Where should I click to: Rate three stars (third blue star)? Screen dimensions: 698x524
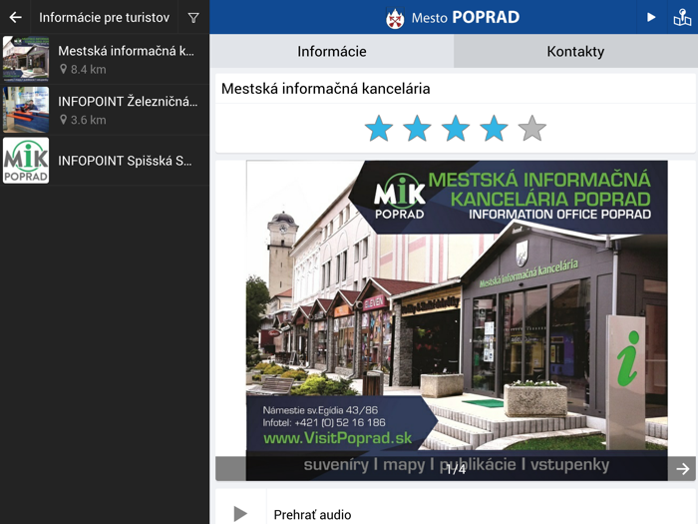(x=456, y=129)
